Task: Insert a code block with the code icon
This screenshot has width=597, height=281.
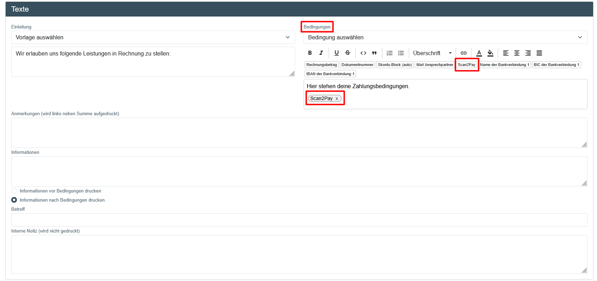Action: pyautogui.click(x=363, y=53)
